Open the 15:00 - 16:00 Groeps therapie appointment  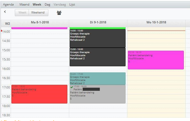(98, 57)
